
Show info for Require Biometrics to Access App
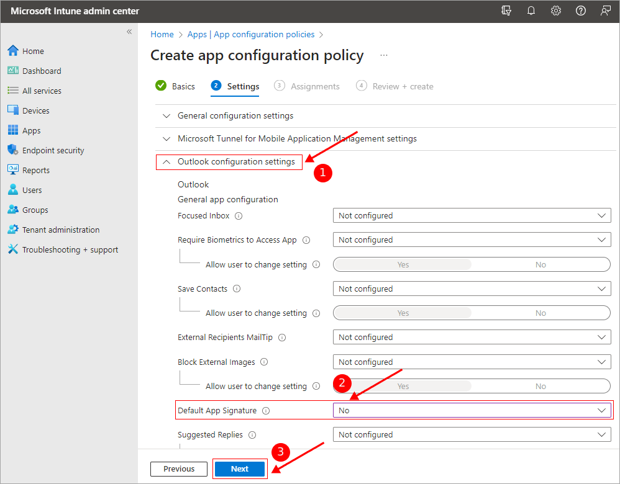(x=306, y=240)
